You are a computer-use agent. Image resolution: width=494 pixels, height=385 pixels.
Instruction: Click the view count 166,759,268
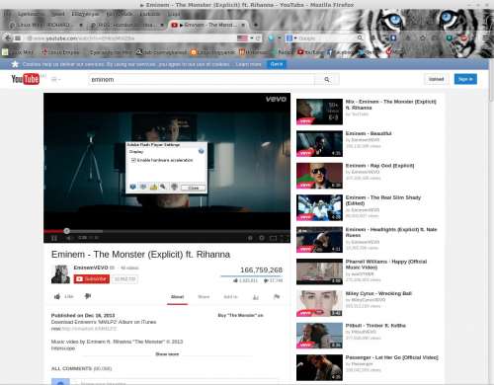[261, 269]
